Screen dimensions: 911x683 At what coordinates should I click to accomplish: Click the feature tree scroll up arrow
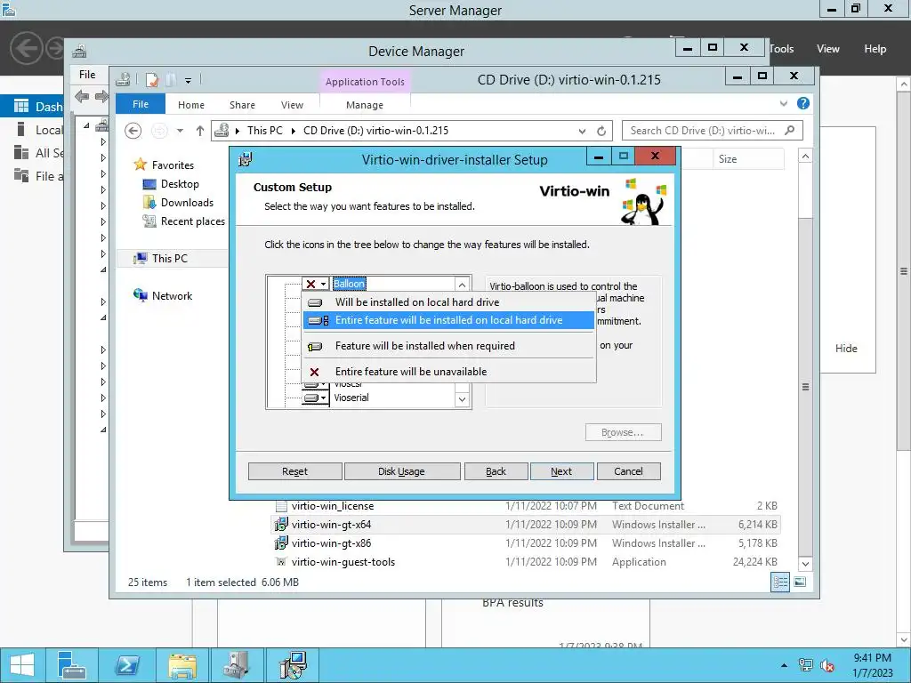(462, 285)
